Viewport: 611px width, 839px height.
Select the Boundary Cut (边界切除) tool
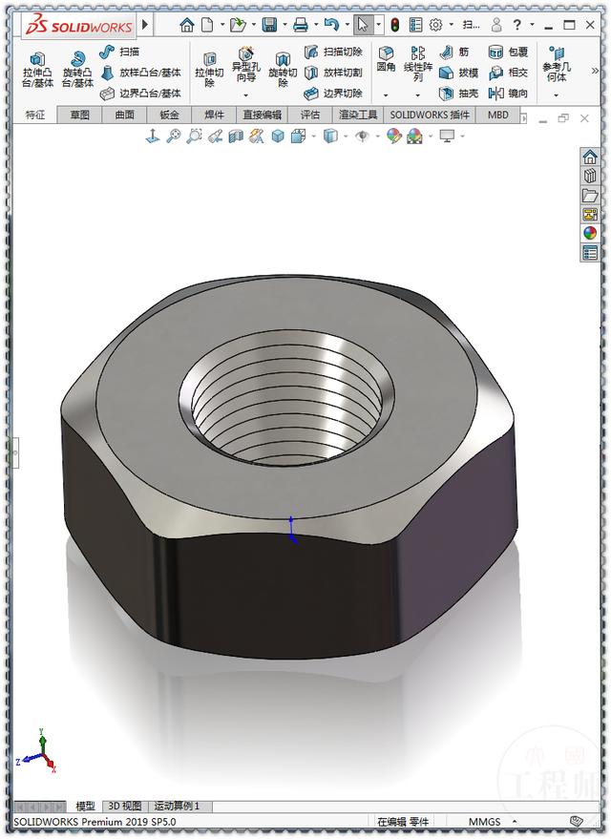(x=333, y=94)
